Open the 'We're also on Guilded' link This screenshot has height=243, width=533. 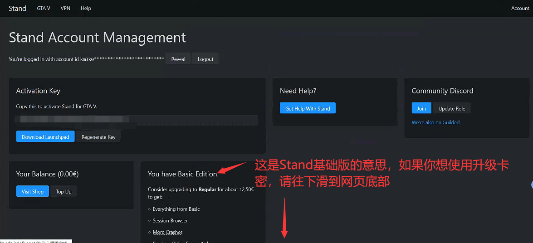[x=436, y=122]
